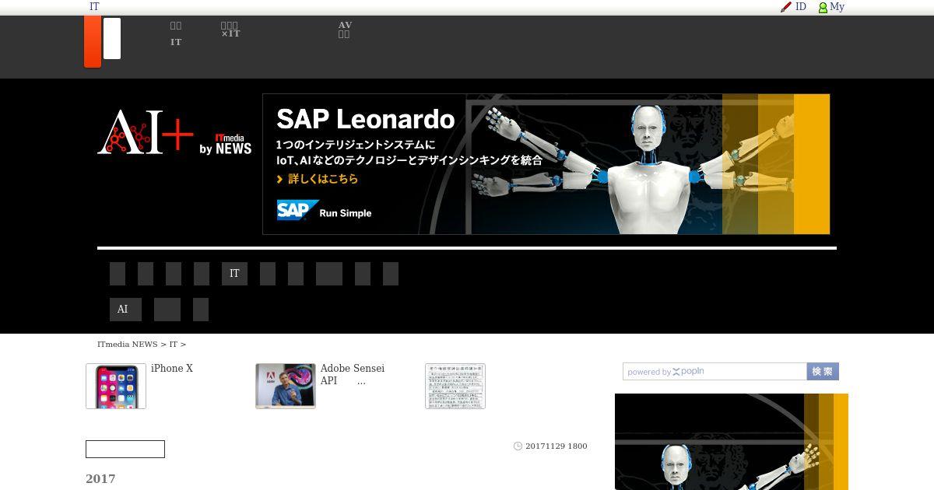Open the sidebar robot advertisement
Image resolution: width=934 pixels, height=490 pixels.
click(x=732, y=442)
